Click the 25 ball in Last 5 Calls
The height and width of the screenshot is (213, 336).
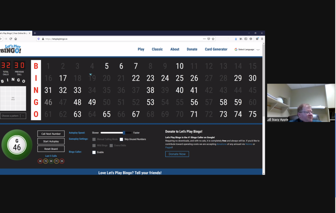[62, 161]
